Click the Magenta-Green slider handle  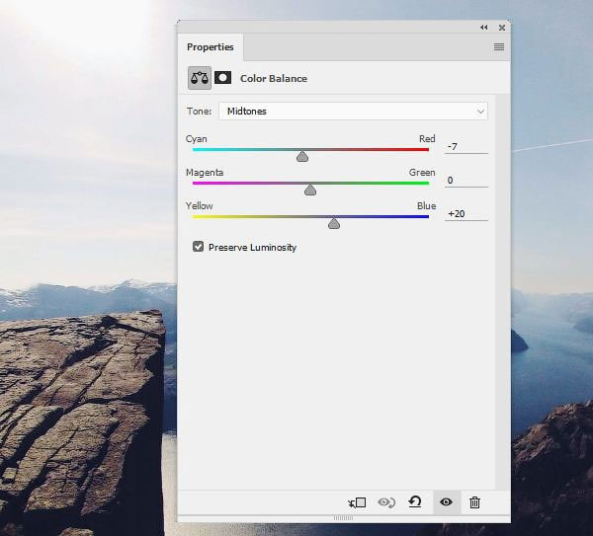pos(310,190)
